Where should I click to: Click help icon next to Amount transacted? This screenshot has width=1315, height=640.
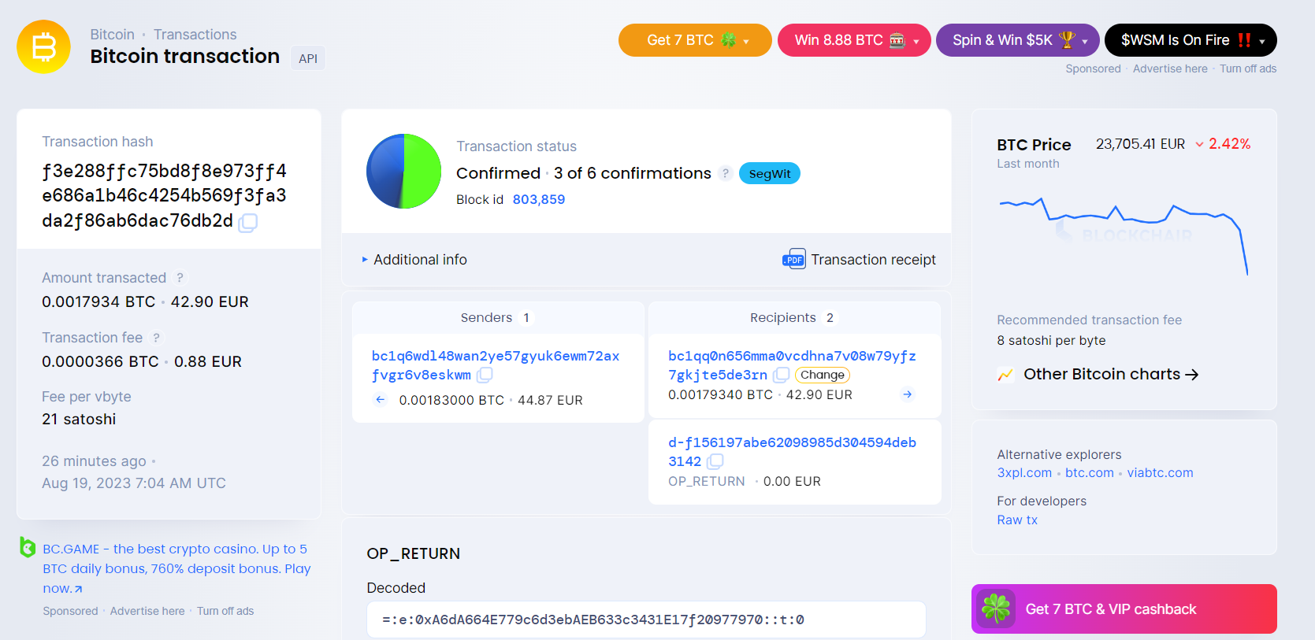point(180,278)
